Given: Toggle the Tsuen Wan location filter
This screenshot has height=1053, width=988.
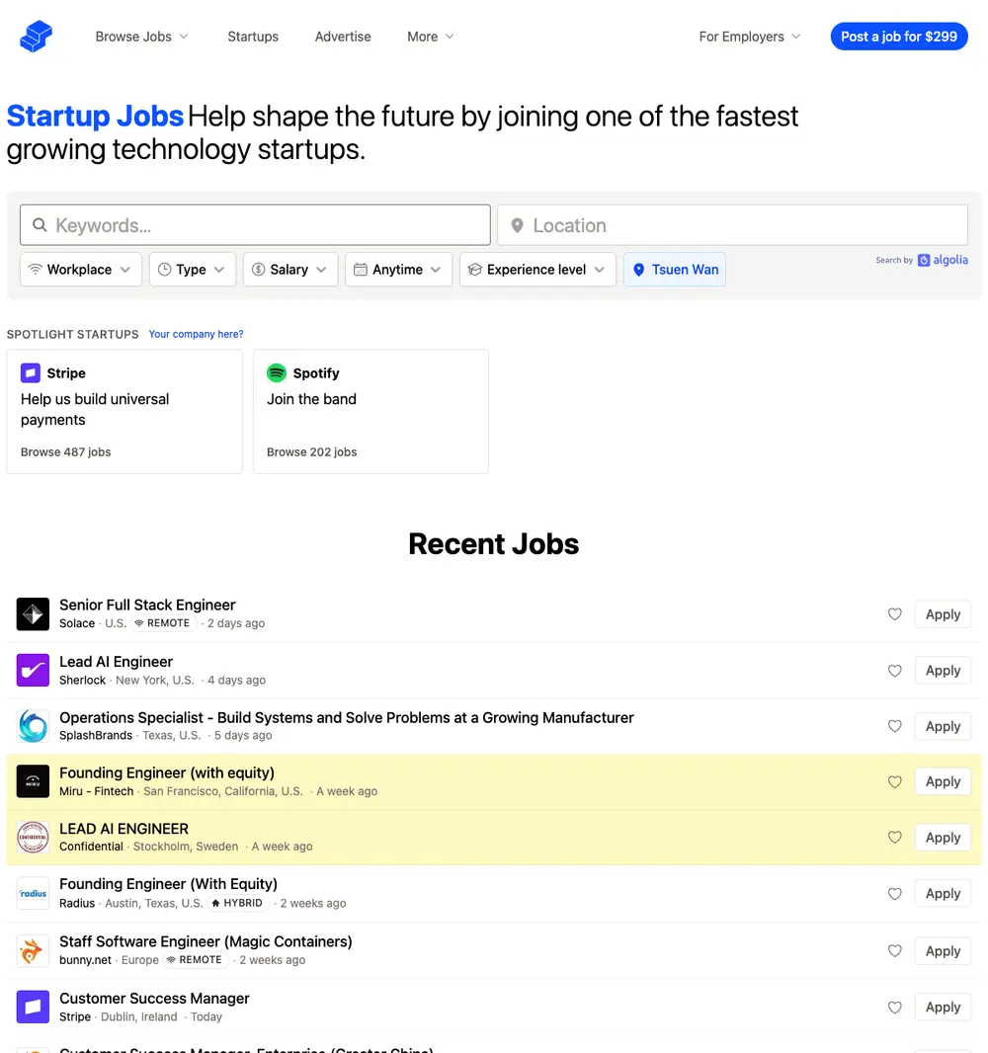Looking at the screenshot, I should coord(675,270).
